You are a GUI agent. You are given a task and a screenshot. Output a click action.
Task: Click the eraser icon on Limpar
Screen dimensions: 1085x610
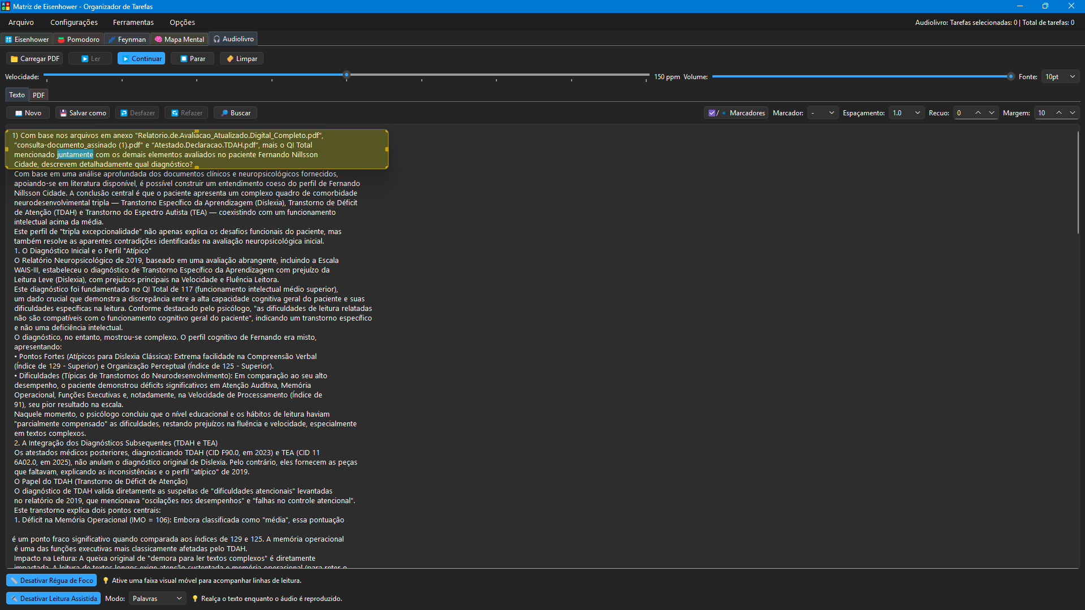[230, 59]
